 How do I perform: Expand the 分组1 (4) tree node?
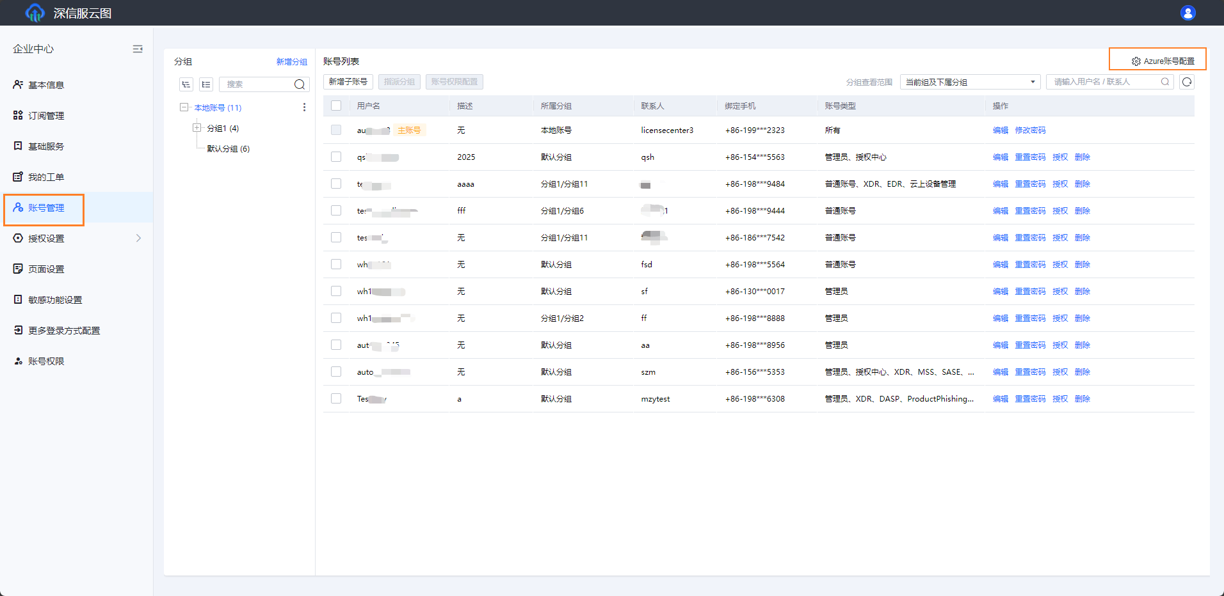[197, 128]
